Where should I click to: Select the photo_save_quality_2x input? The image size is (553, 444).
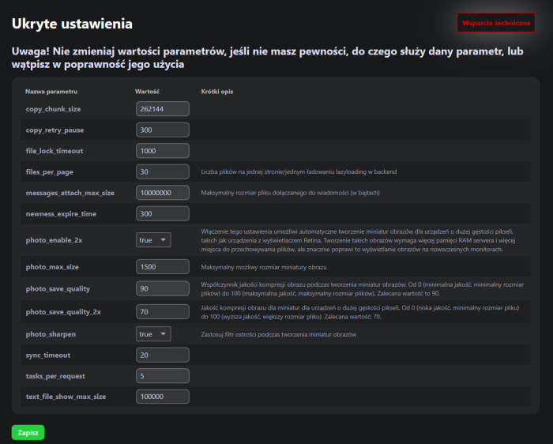click(x=162, y=313)
